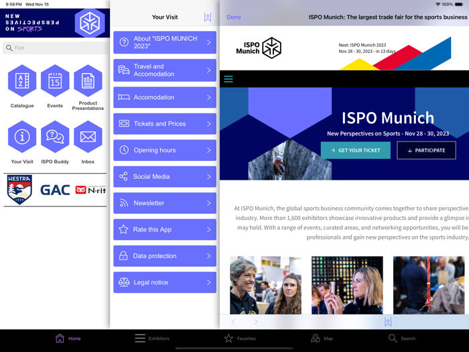469x352 pixels.
Task: Open About "ISPO MUNICH 2023" entry
Action: pyautogui.click(x=165, y=42)
